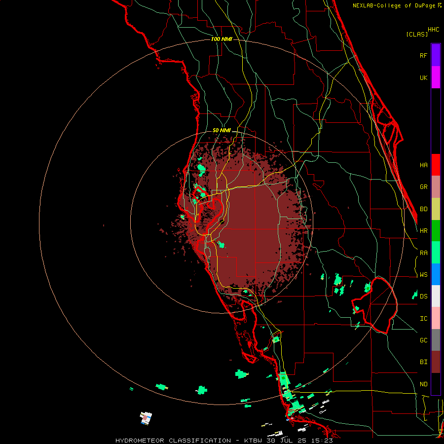Click the RA legend label
Viewport: 444px width, 444px height.
pyautogui.click(x=423, y=253)
